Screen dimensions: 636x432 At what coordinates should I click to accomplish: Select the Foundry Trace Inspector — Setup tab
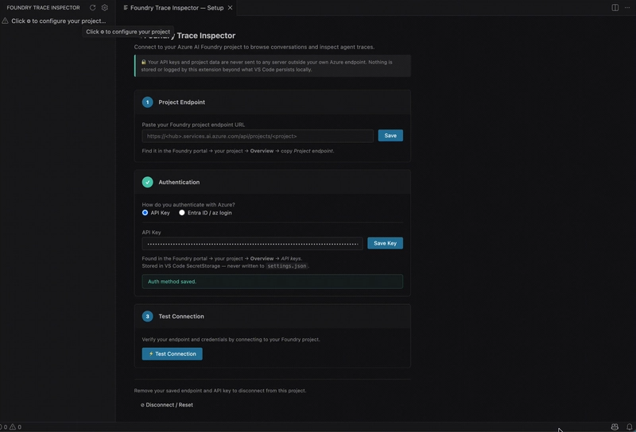176,8
